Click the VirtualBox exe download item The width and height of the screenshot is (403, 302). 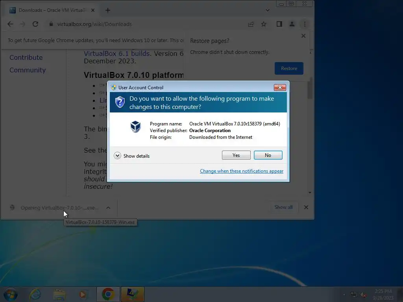(x=59, y=208)
